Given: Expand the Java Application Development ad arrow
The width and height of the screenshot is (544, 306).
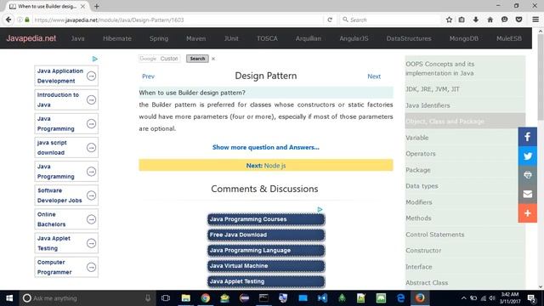Looking at the screenshot, I should [91, 76].
